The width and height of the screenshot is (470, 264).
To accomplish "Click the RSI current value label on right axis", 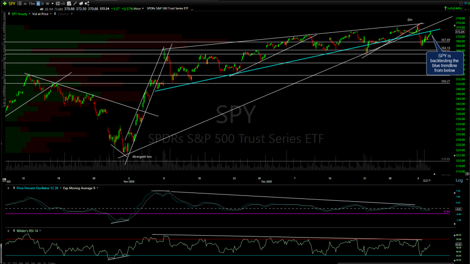I will pos(458,244).
